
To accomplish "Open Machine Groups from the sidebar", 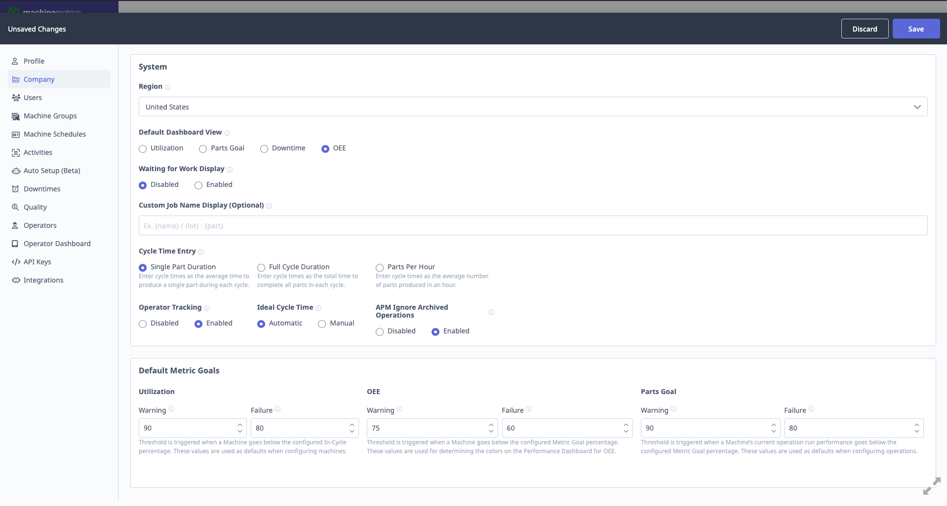I will tap(50, 116).
